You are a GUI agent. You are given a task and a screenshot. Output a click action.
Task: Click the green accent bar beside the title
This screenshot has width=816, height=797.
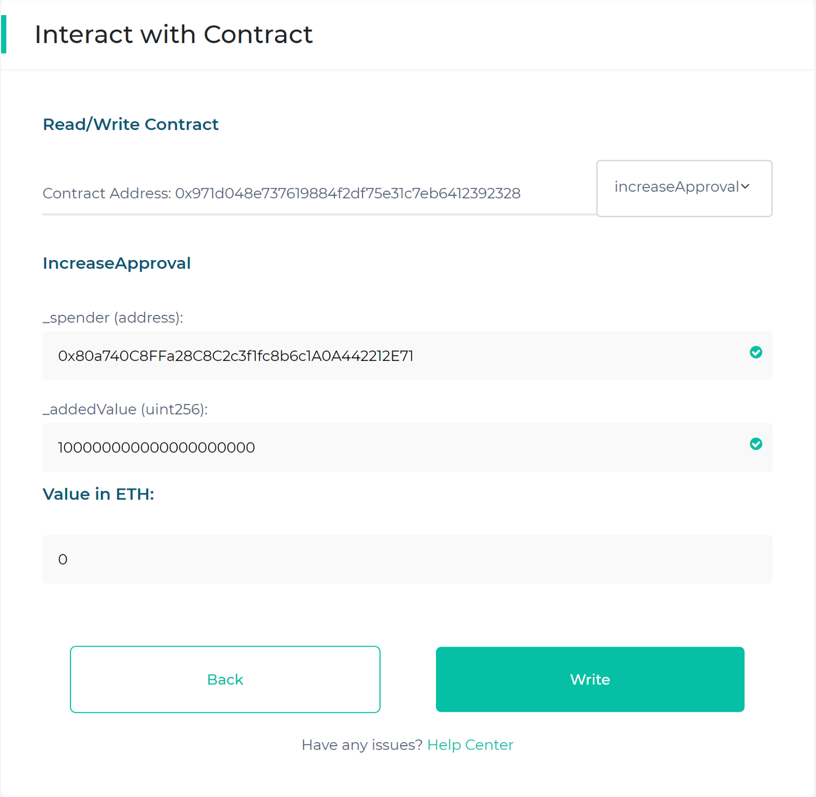point(3,34)
